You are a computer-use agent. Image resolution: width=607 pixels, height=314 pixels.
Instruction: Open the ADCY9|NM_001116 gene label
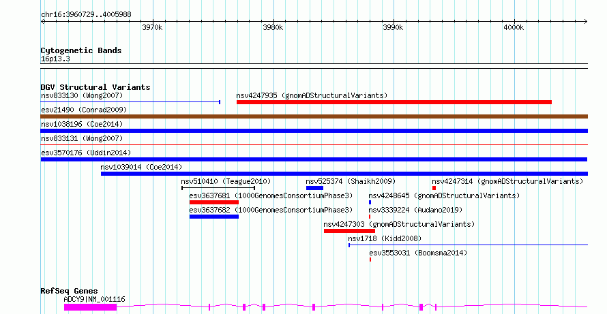point(94,299)
